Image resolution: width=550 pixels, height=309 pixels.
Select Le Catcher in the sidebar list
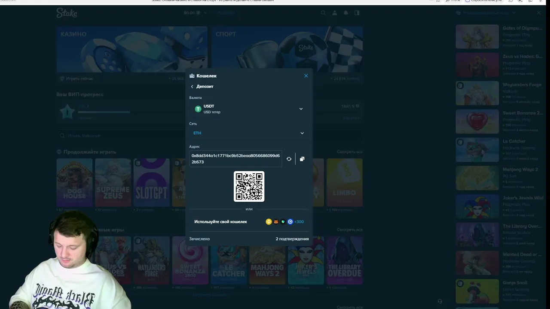(x=499, y=150)
